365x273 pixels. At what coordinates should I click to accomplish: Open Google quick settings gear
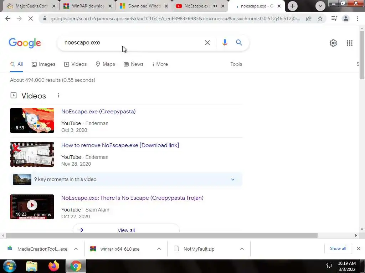click(x=333, y=43)
